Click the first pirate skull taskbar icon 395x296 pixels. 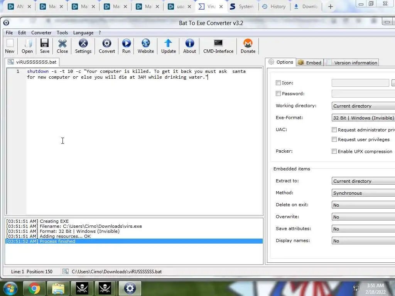tap(82, 288)
